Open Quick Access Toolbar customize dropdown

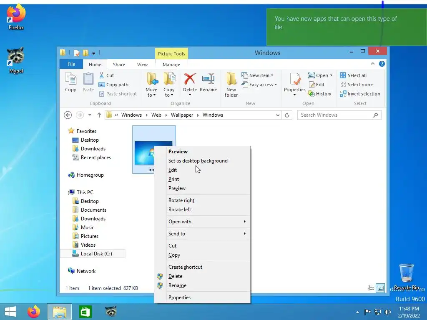pos(93,53)
